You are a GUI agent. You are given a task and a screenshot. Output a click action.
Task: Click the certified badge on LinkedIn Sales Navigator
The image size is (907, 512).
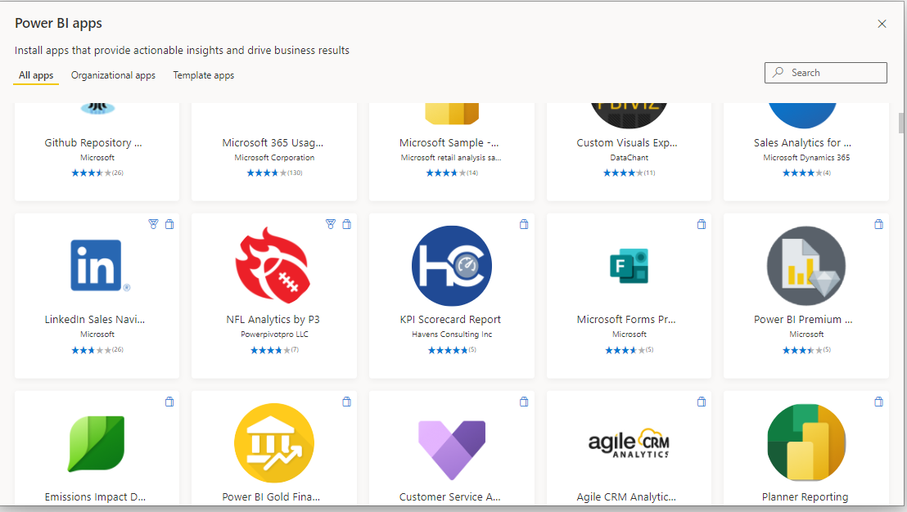[153, 224]
